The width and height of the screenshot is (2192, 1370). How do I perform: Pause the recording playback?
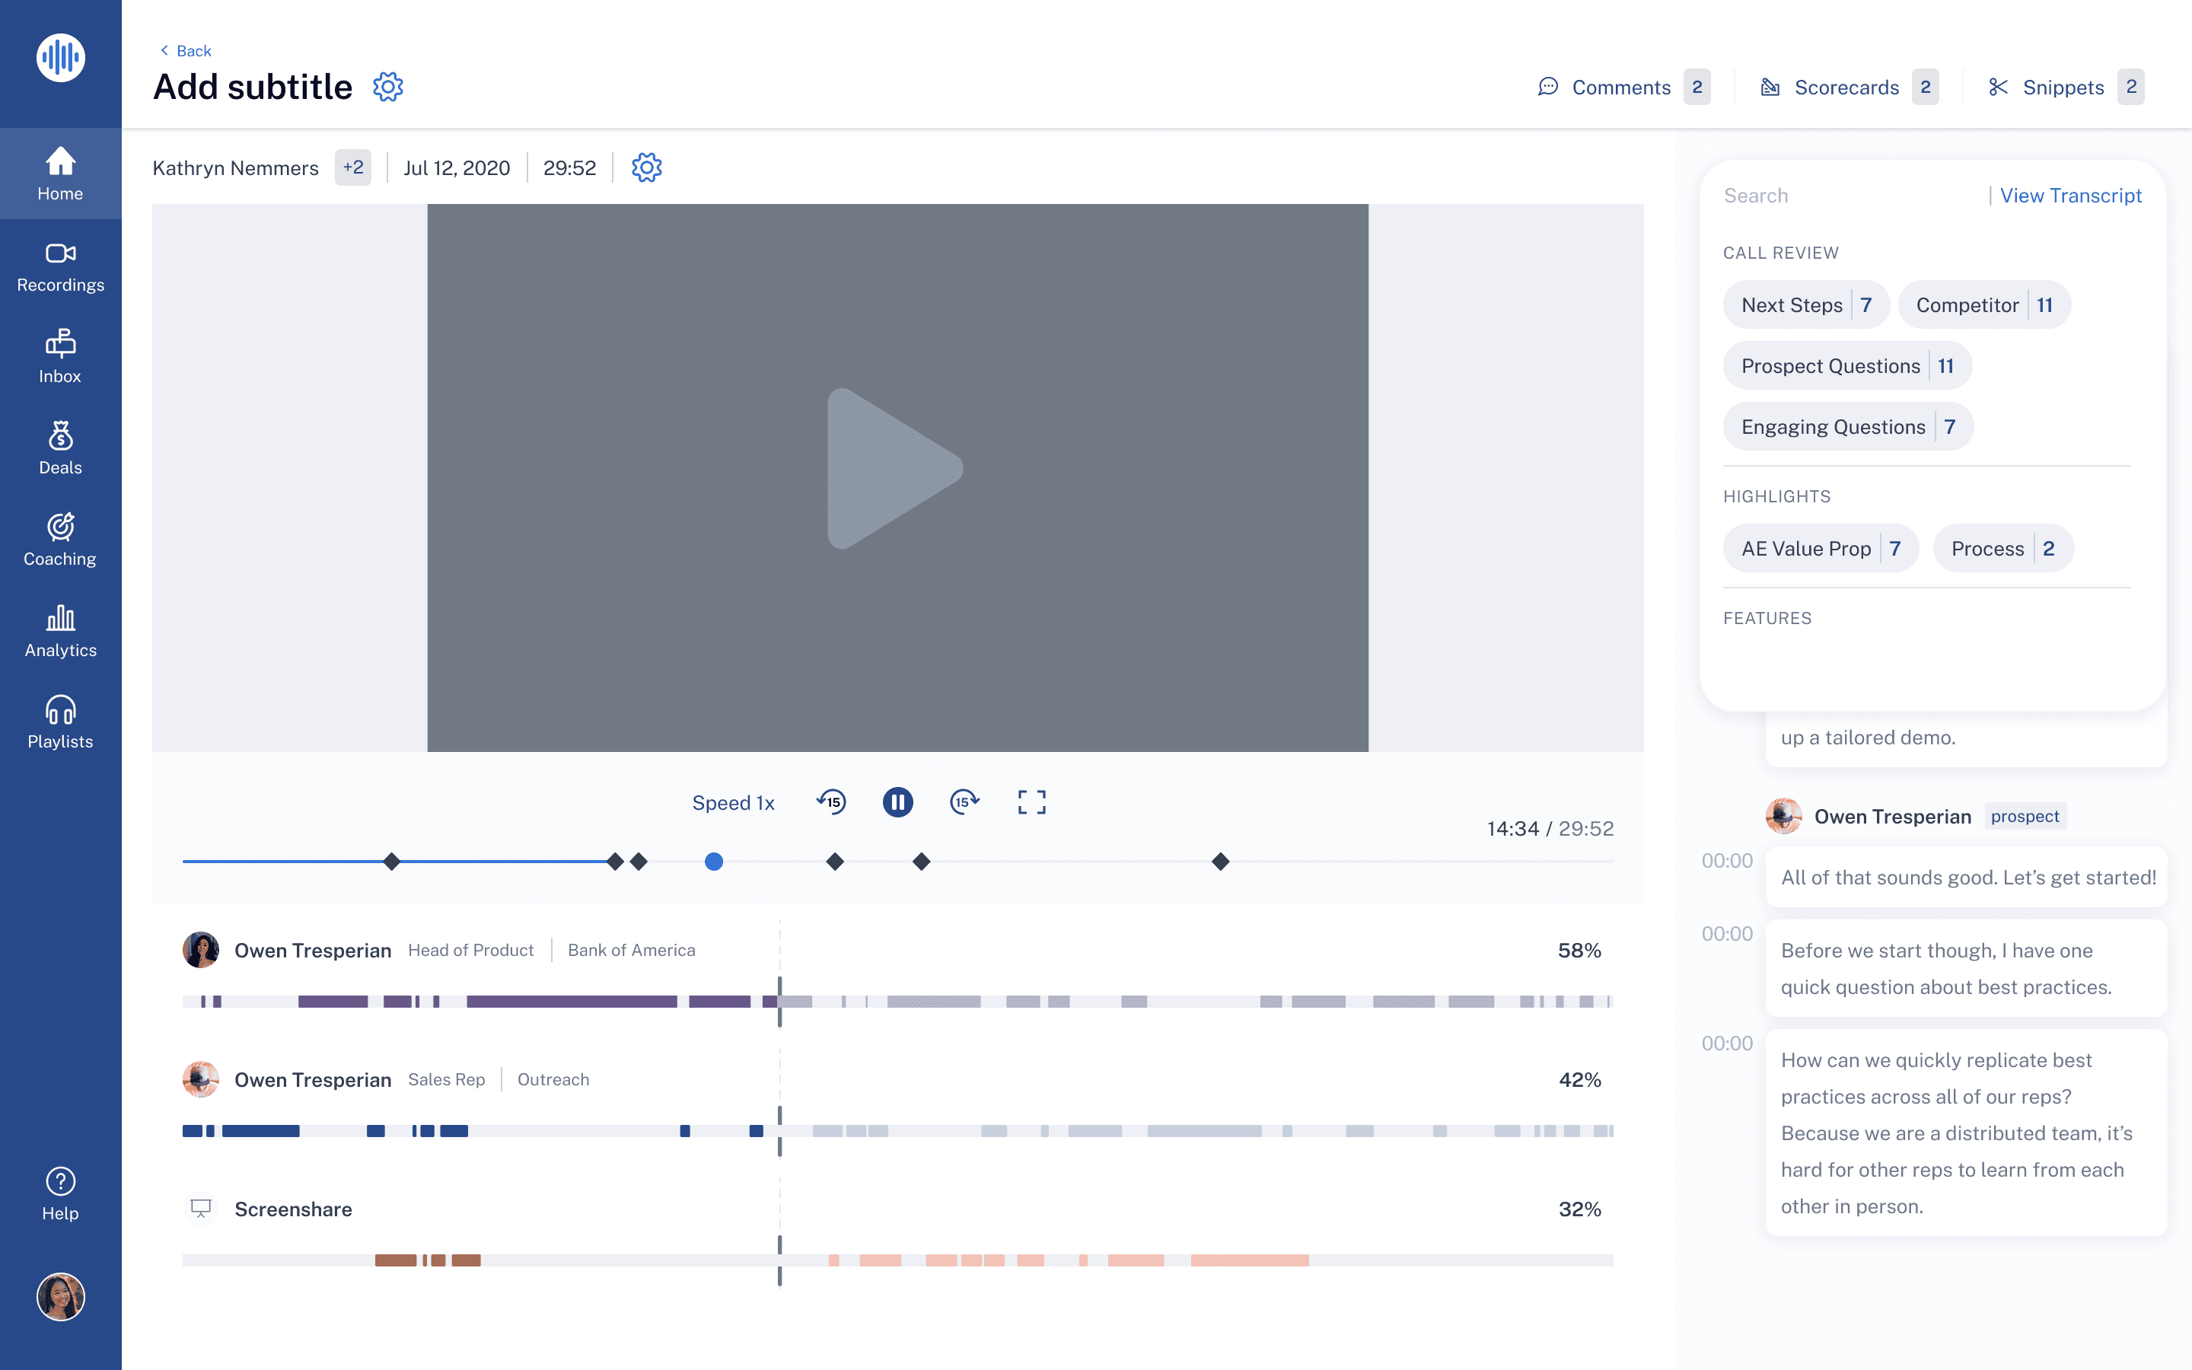pyautogui.click(x=897, y=802)
